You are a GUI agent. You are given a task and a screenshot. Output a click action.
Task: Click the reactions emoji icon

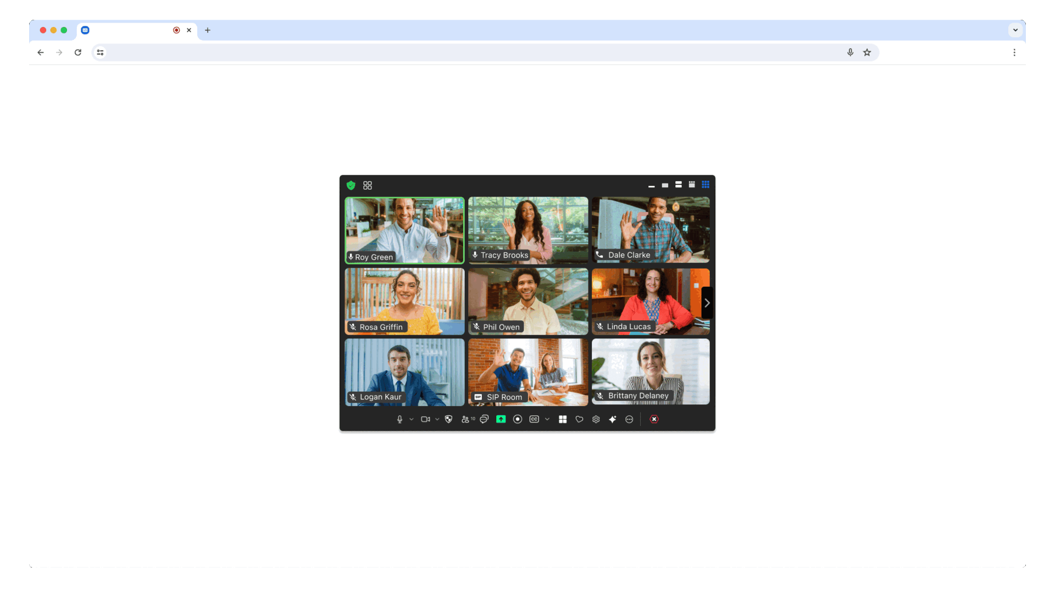click(579, 419)
